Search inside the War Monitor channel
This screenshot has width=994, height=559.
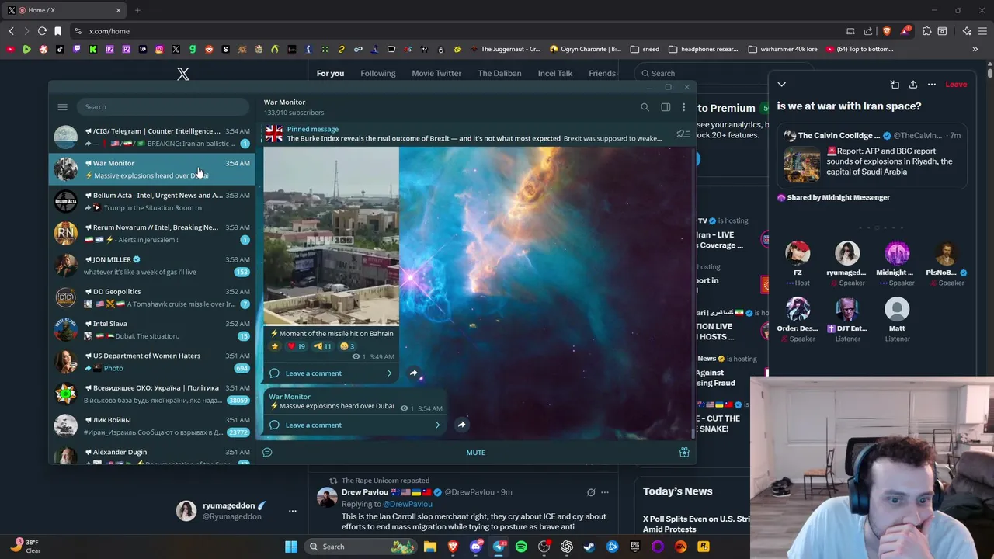(x=645, y=107)
